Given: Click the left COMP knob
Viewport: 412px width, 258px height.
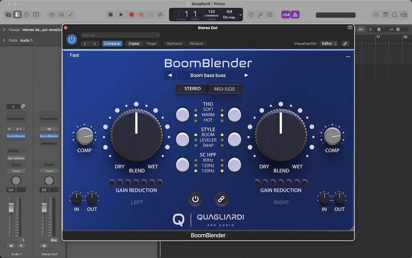Looking at the screenshot, I should point(85,136).
